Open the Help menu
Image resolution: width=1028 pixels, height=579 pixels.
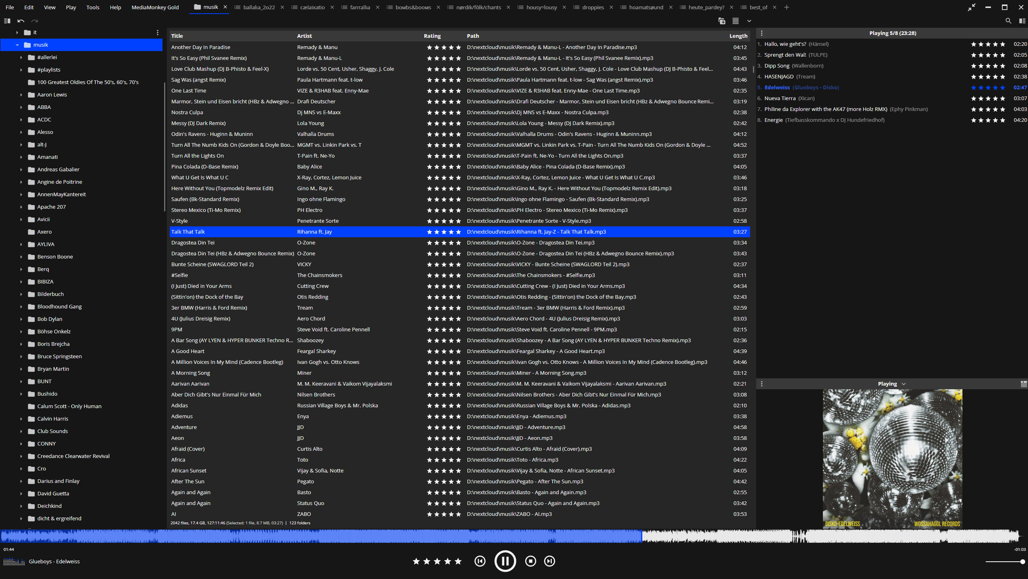coord(115,7)
